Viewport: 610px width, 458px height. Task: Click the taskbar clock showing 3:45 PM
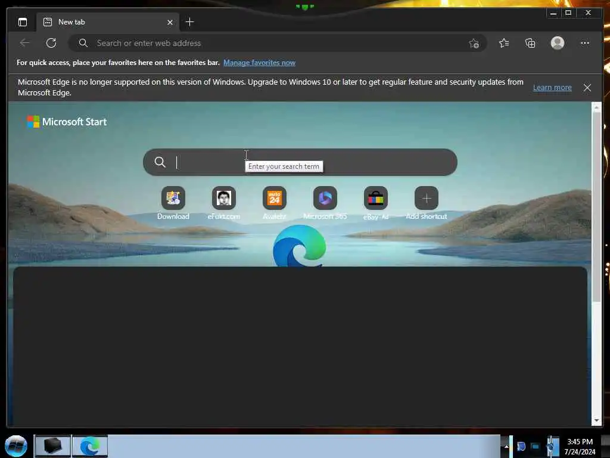pos(580,446)
